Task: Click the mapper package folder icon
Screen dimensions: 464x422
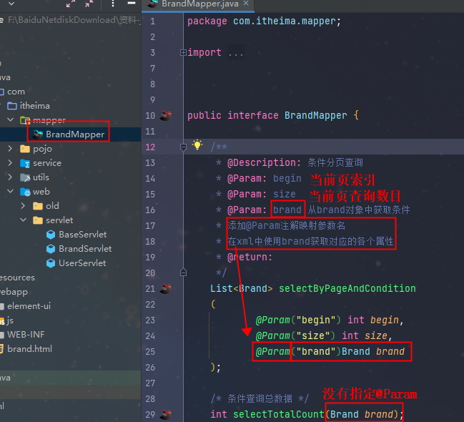Action: [25, 120]
